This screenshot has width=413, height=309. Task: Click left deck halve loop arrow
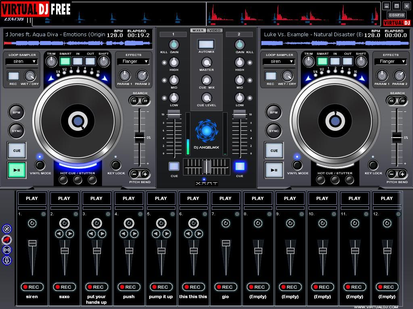51,78
